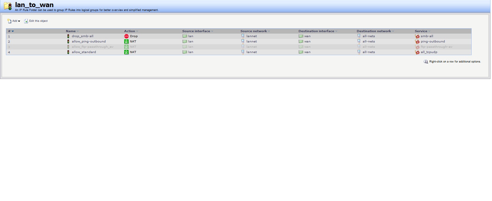
Task: Sort by the Name column header
Action: [x=71, y=31]
